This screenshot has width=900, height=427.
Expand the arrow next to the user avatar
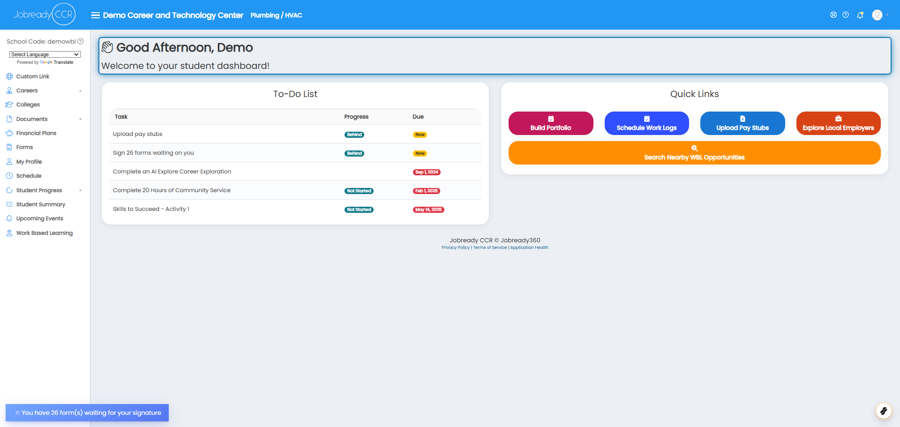coord(887,15)
